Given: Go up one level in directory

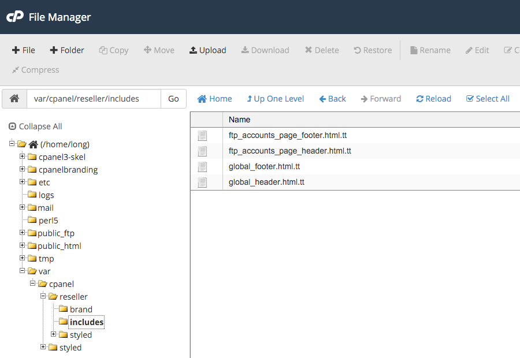Looking at the screenshot, I should [x=275, y=99].
